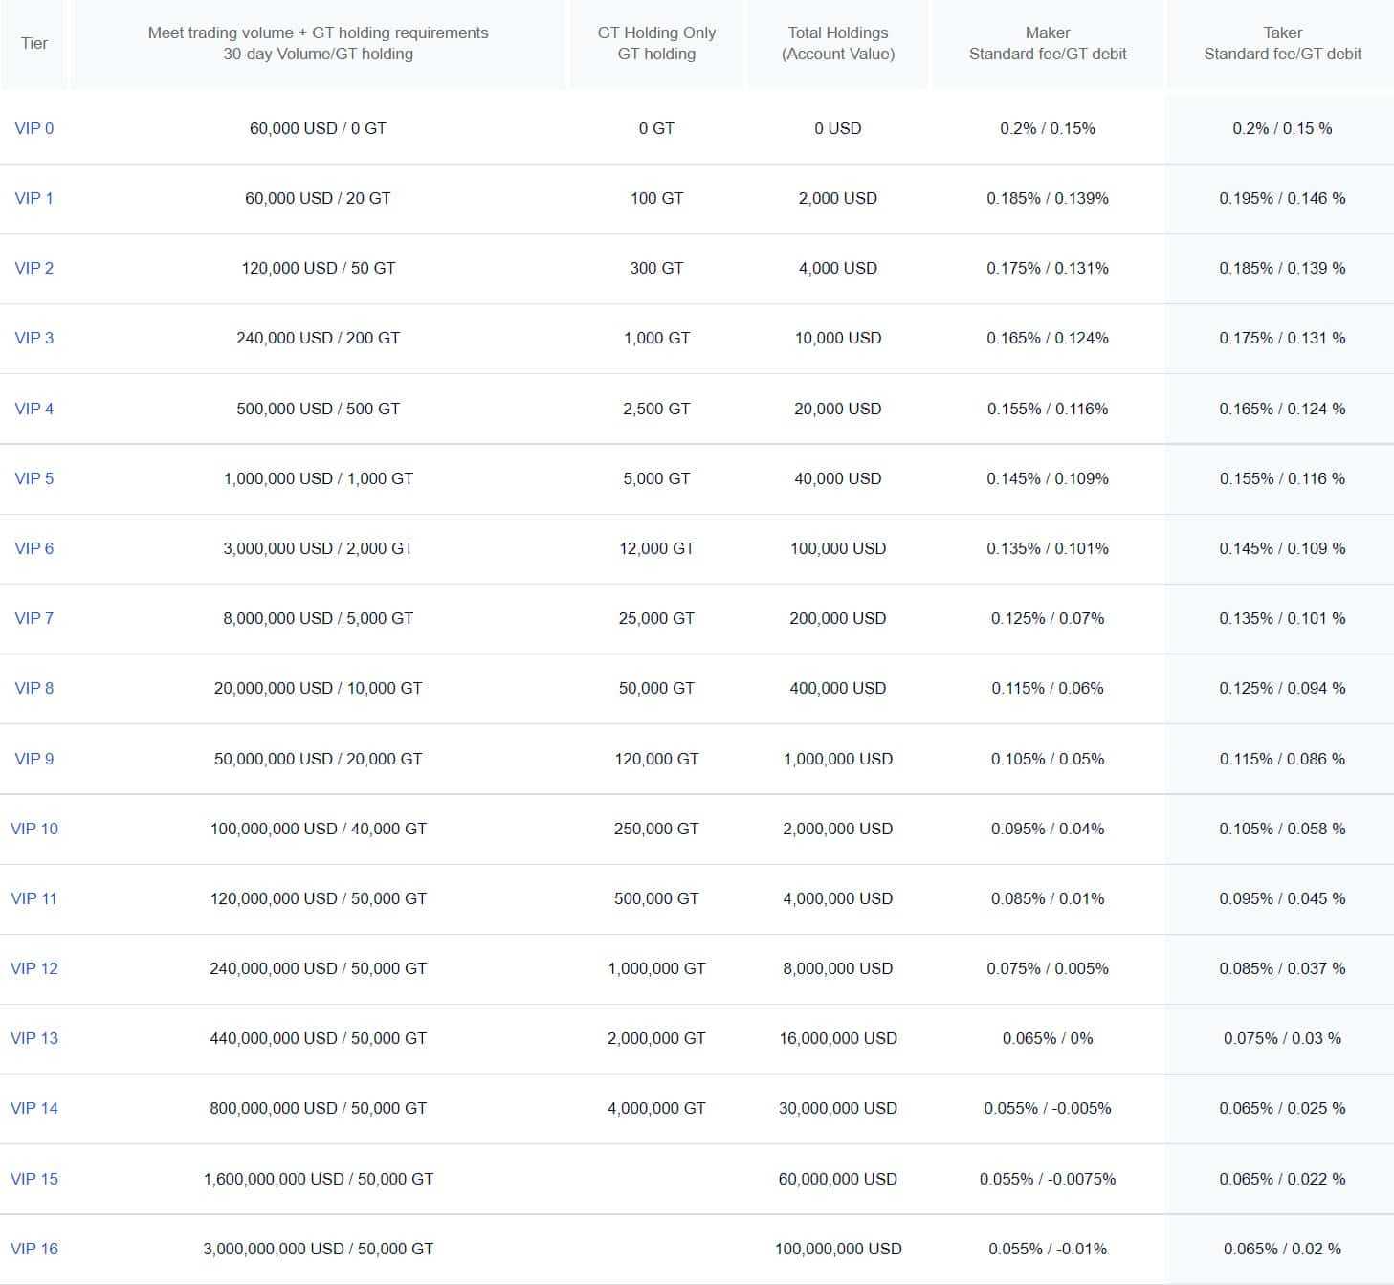The width and height of the screenshot is (1394, 1285).
Task: Click the VIP 12 tier link
Action: pos(34,968)
